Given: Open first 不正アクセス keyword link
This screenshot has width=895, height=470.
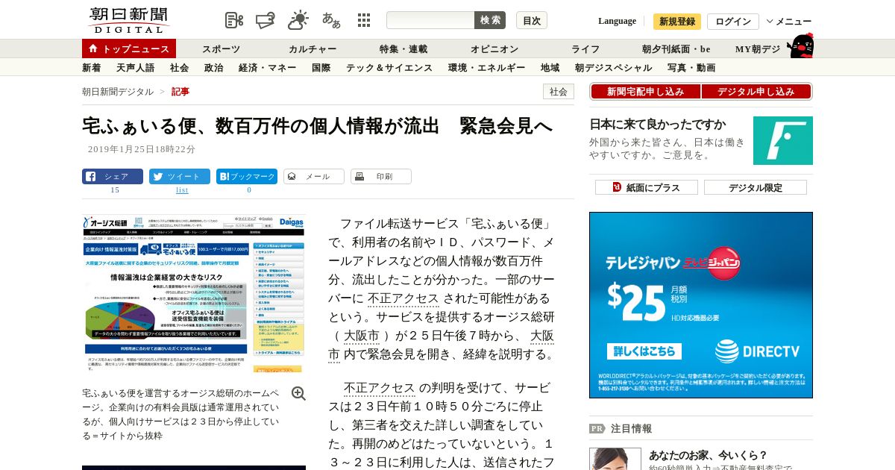Looking at the screenshot, I should click(403, 298).
